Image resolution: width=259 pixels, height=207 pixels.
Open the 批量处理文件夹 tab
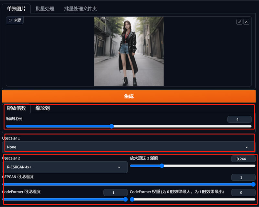[x=81, y=9]
